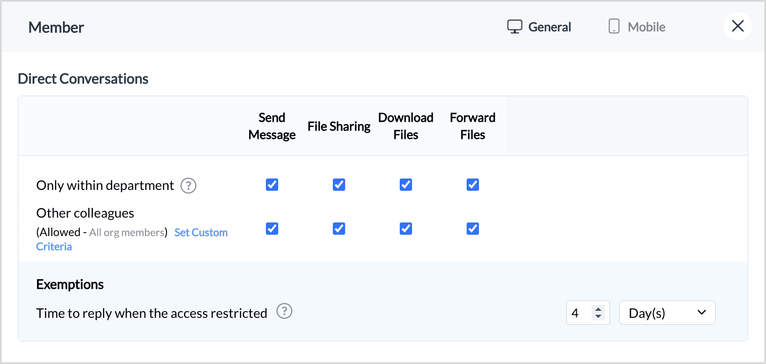Click help icon next to Time to reply

pyautogui.click(x=284, y=311)
